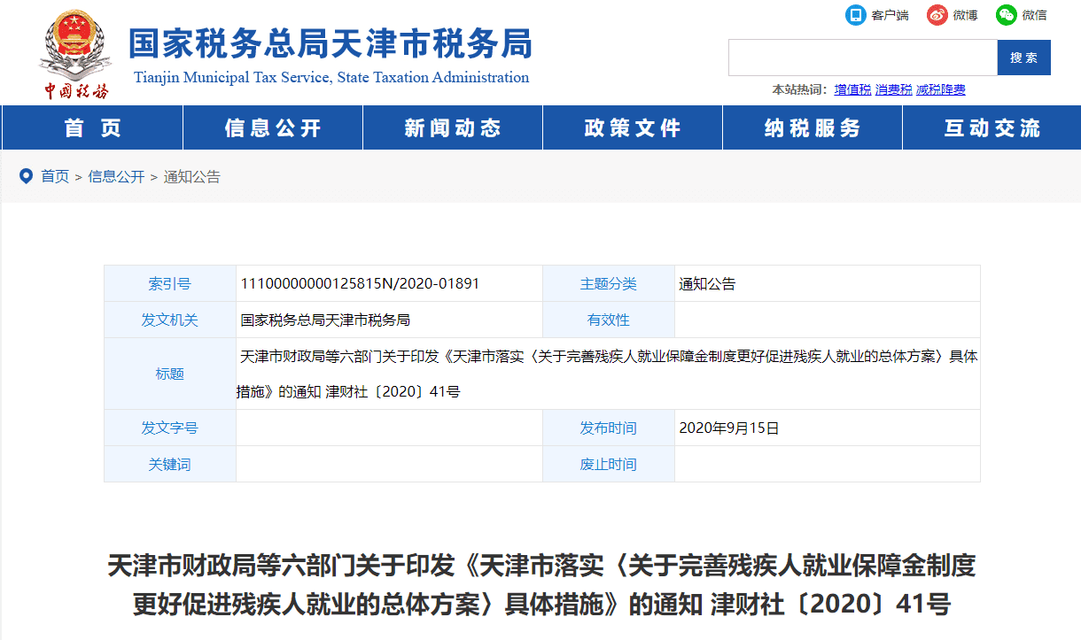The width and height of the screenshot is (1081, 640).
Task: Open hot word link 增值税
Action: pos(852,89)
